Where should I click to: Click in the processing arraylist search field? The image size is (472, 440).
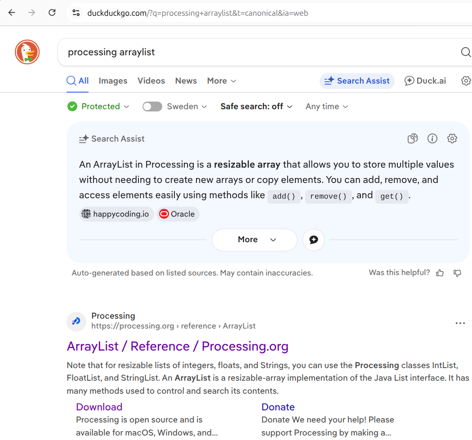(259, 52)
